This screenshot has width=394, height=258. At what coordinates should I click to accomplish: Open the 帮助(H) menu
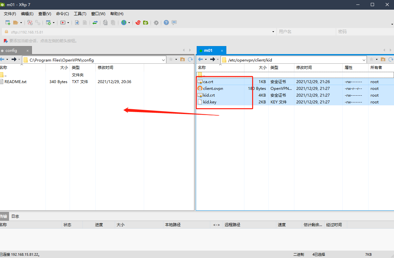coord(117,14)
